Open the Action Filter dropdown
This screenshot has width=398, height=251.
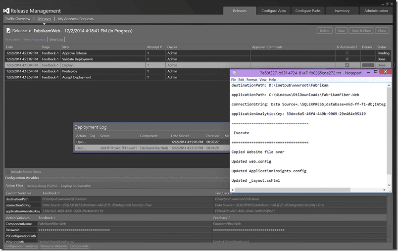point(127,186)
